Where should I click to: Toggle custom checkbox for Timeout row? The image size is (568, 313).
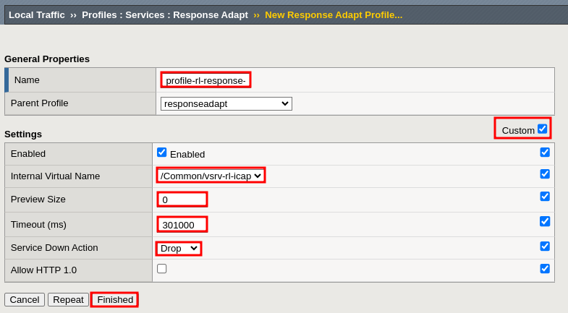click(x=545, y=221)
